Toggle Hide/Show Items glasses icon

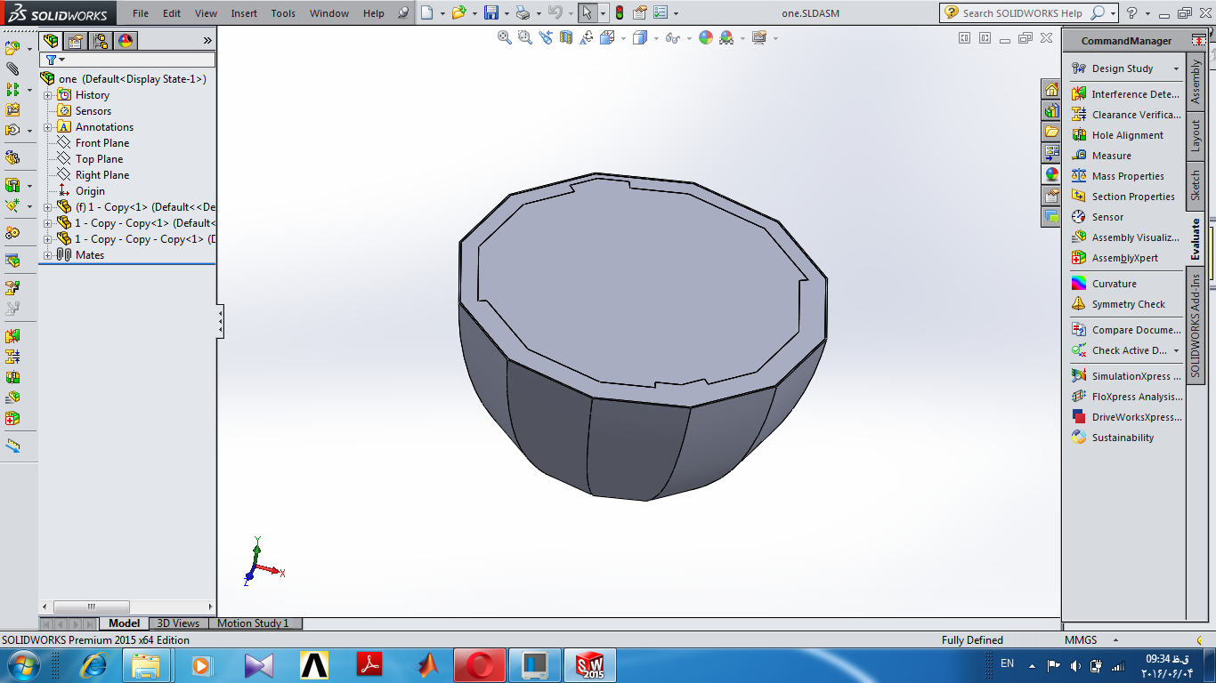(x=672, y=37)
